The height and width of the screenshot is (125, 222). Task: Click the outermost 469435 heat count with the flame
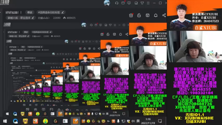(x=69, y=18)
